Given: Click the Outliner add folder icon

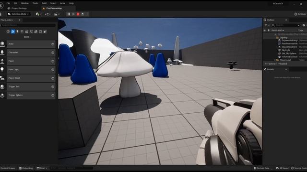Looking at the screenshot, I should tap(304, 25).
